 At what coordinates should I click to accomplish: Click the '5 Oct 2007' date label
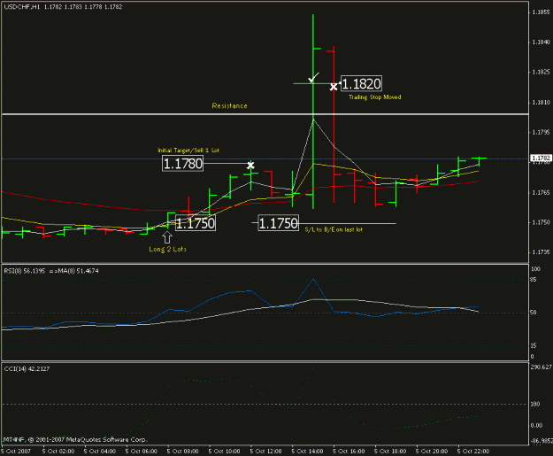coord(16,452)
